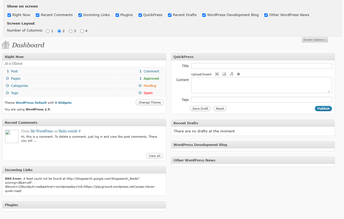Click the 'Screen Layout' heading
344x219 pixels.
pyautogui.click(x=21, y=23)
